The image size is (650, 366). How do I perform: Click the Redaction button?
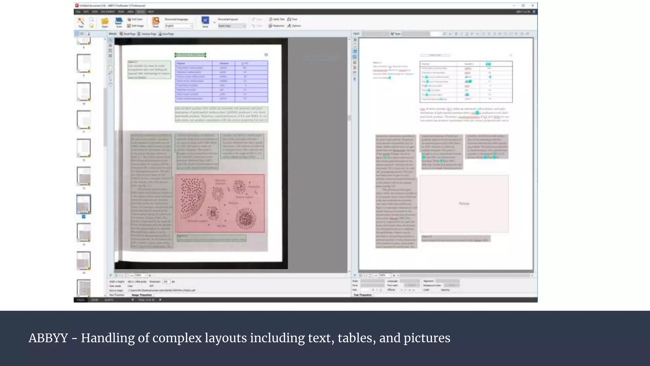276,26
